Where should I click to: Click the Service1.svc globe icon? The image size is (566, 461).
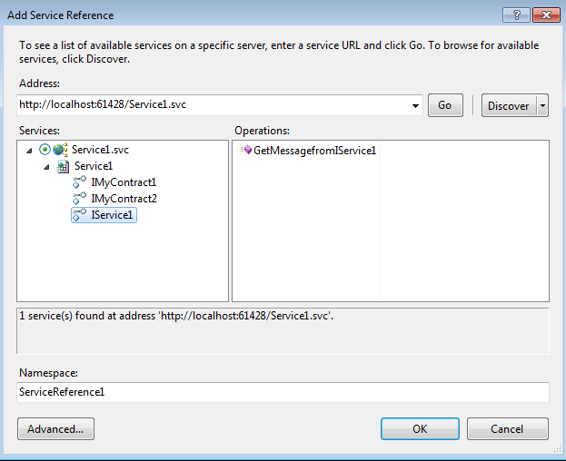click(x=62, y=150)
